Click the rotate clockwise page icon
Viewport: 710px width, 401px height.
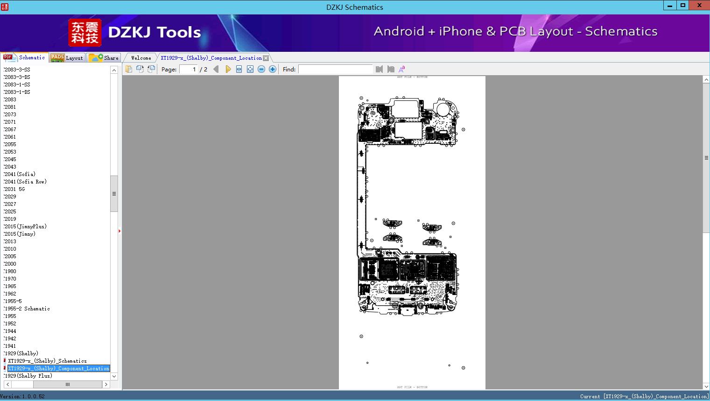point(151,69)
